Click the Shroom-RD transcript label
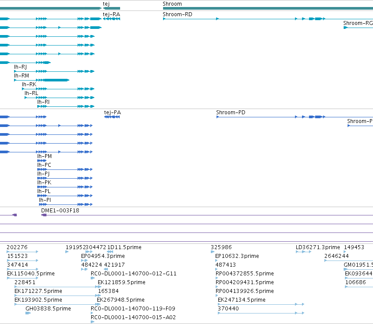 (x=178, y=14)
